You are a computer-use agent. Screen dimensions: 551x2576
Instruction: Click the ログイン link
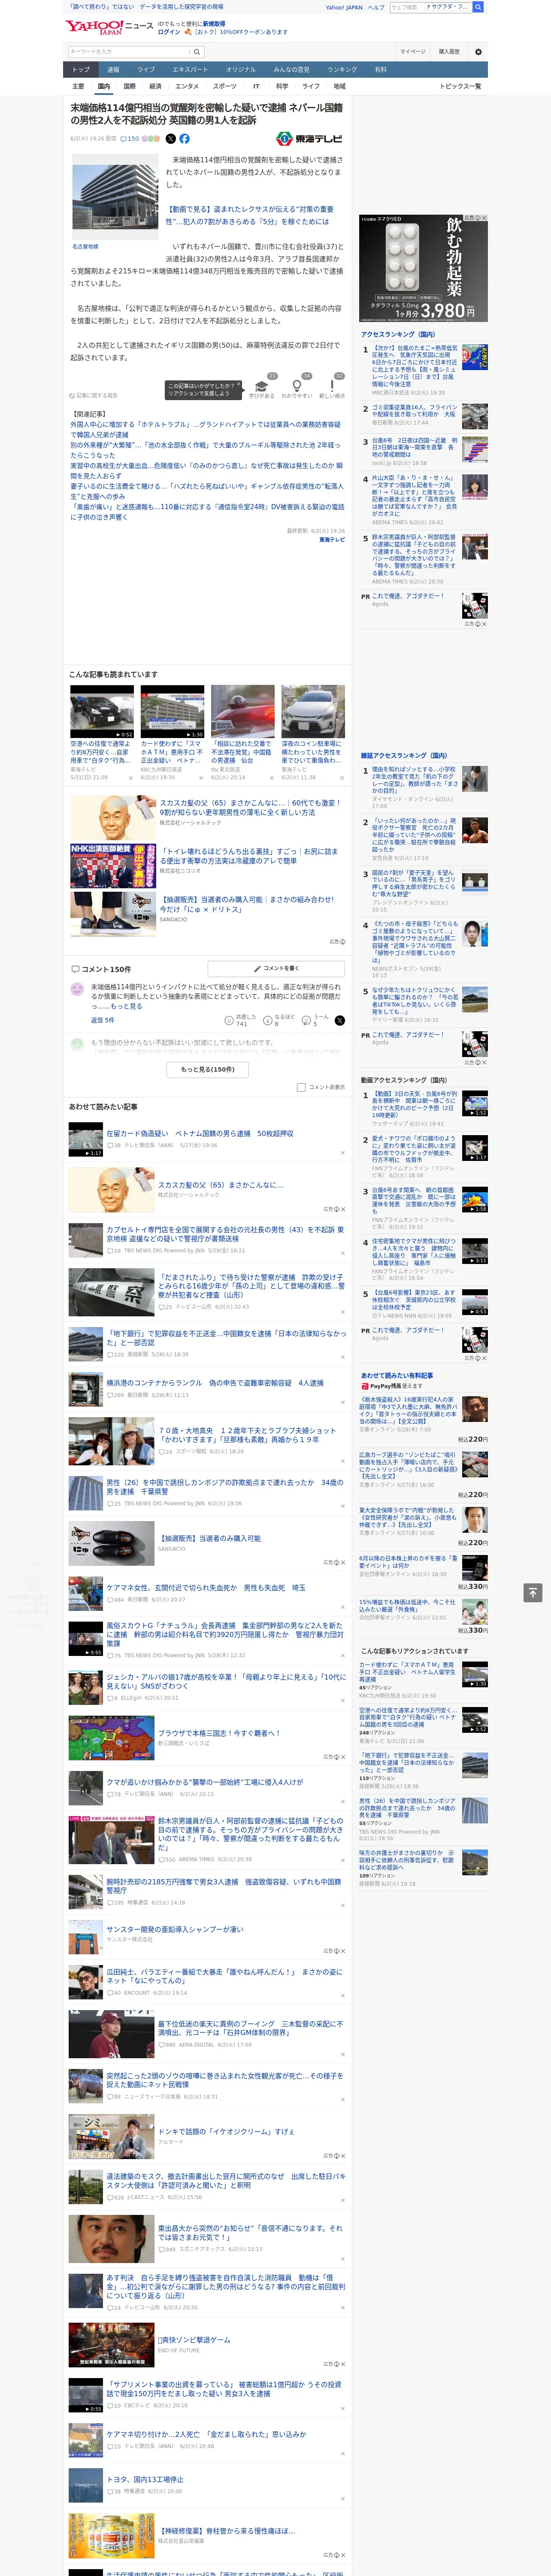pos(169,32)
